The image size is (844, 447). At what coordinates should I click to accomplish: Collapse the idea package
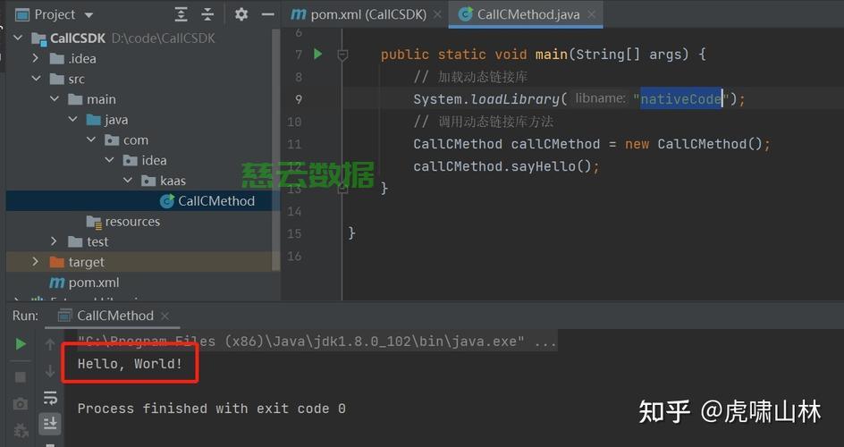click(110, 160)
